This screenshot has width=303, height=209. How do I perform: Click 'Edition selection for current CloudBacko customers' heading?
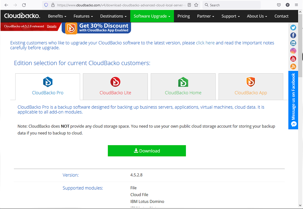point(82,63)
